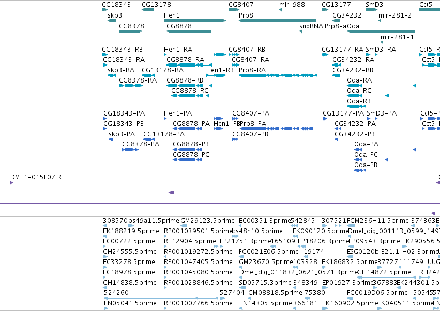The width and height of the screenshot is (440, 311).
Task: Select the "CG13177-RA" transcript label
Action: click(342, 50)
